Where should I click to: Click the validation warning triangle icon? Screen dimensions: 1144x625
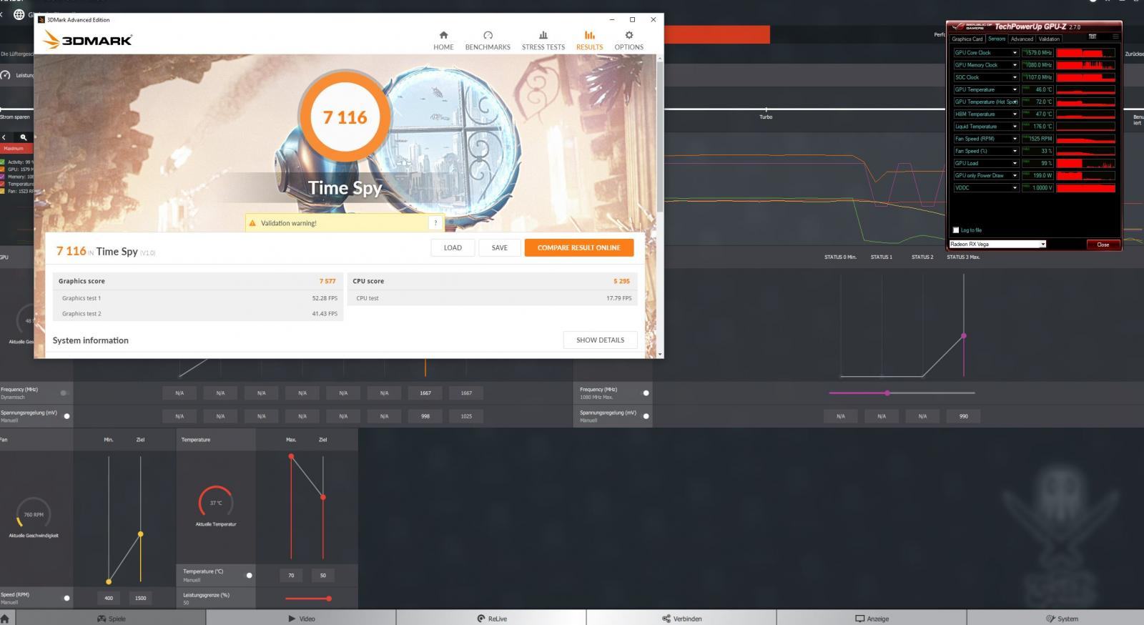(252, 223)
